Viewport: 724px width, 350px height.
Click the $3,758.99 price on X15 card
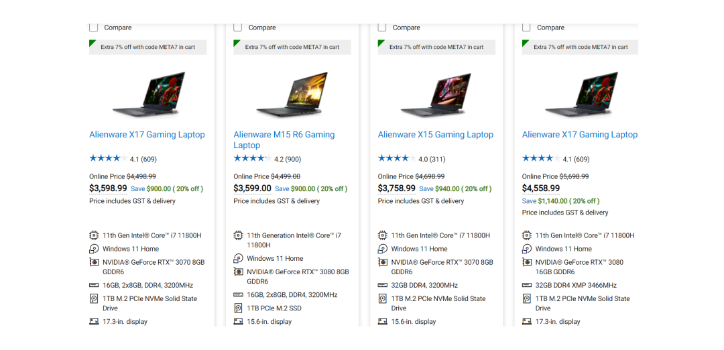tap(397, 188)
